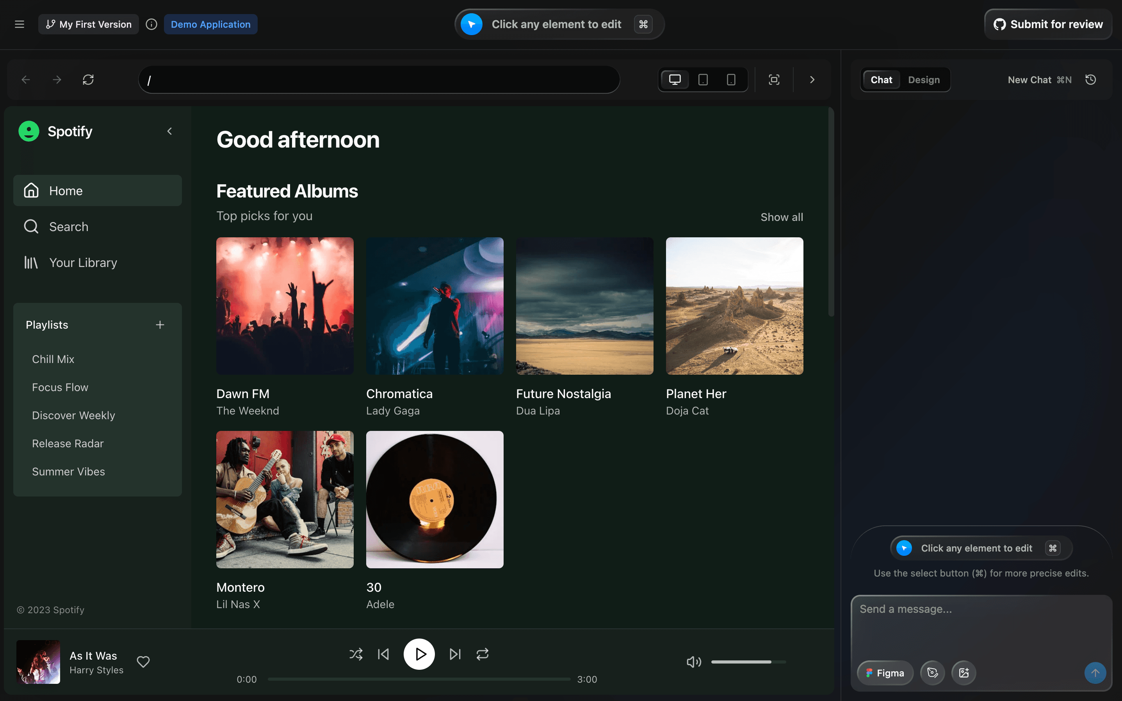Image resolution: width=1122 pixels, height=701 pixels.
Task: Click the Harry Styles artist name
Action: 96,670
